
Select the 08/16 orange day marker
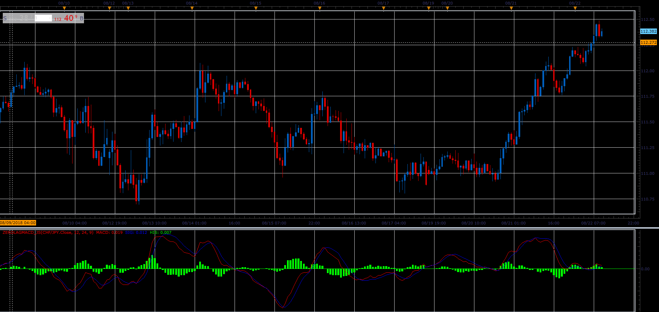tap(320, 8)
